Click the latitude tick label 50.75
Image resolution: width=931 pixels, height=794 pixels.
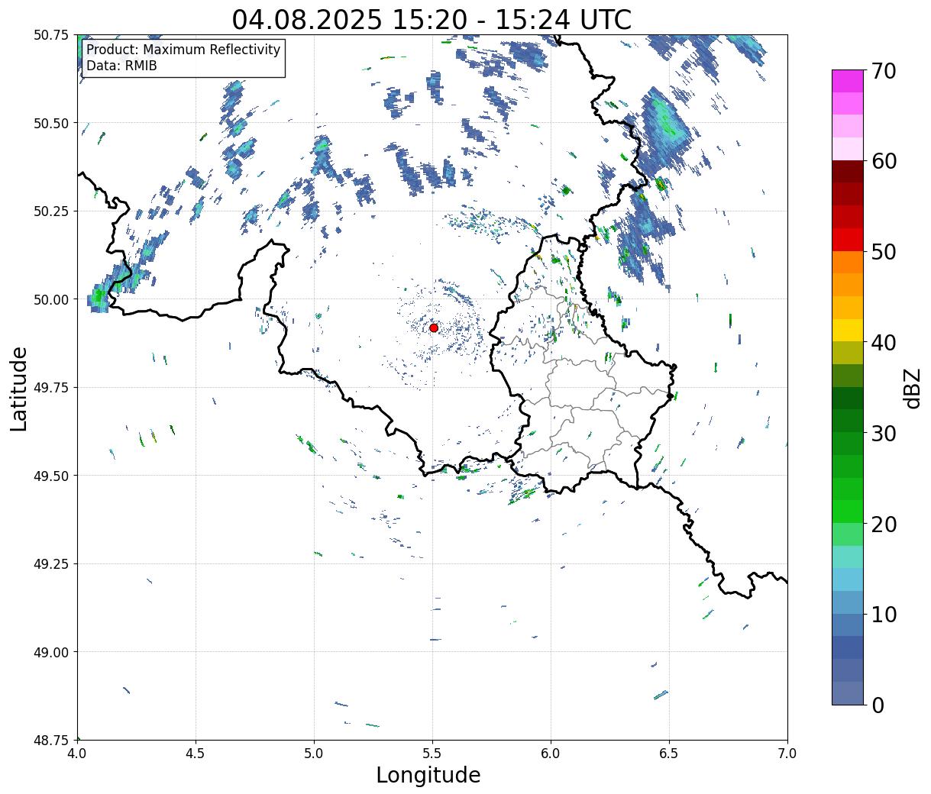(51, 35)
